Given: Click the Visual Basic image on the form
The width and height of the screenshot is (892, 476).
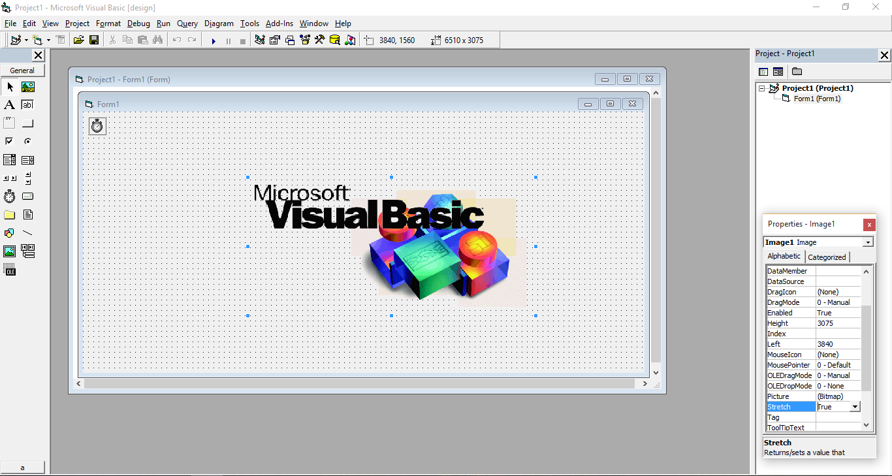Looking at the screenshot, I should click(391, 246).
